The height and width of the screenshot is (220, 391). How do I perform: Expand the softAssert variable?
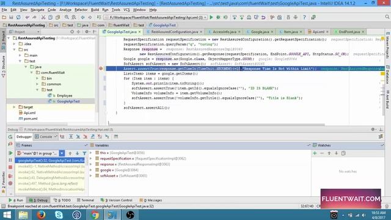pos(91,175)
